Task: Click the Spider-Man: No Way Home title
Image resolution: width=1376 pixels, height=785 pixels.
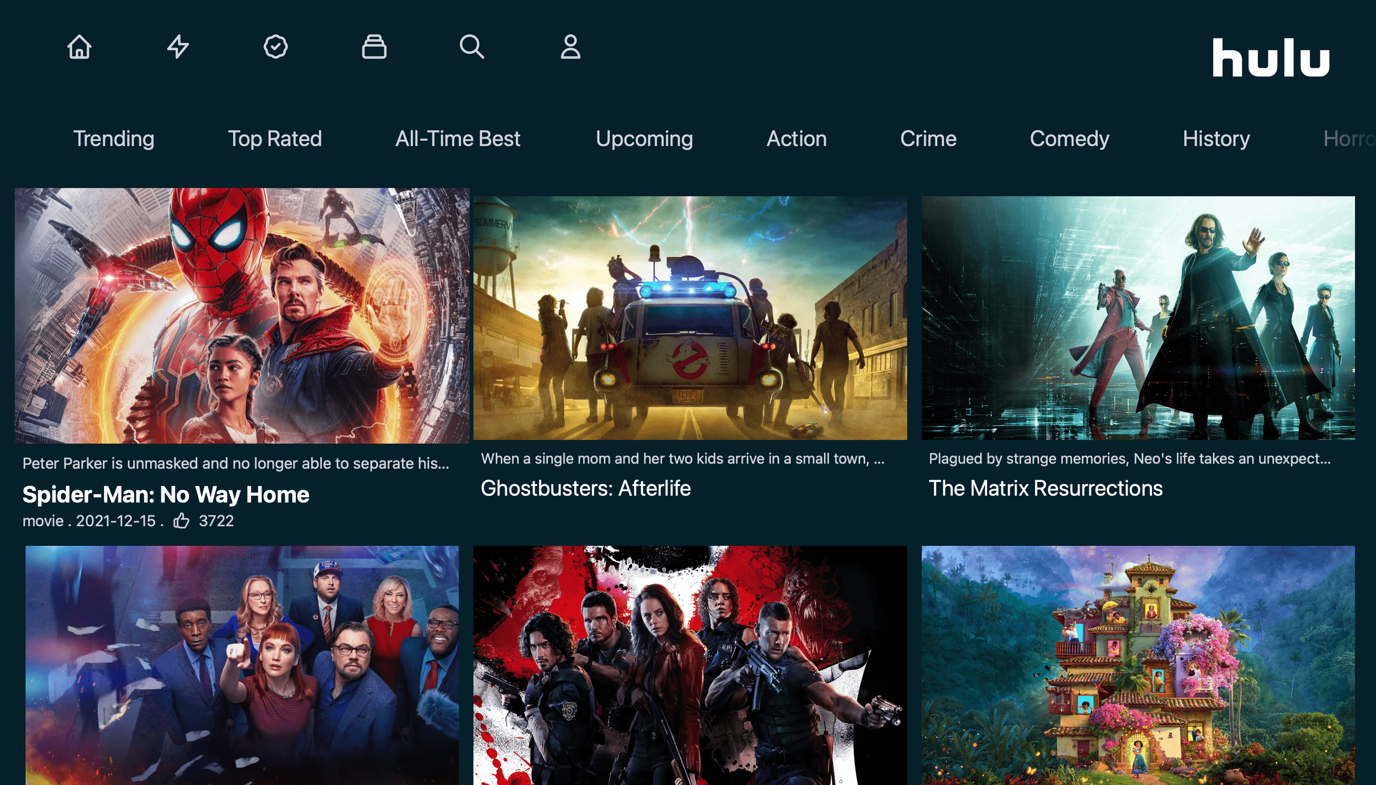Action: (x=166, y=494)
